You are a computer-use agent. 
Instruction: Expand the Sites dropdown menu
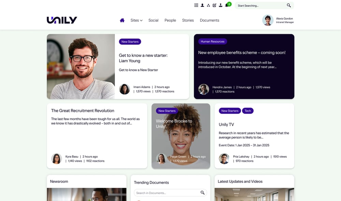click(x=136, y=20)
